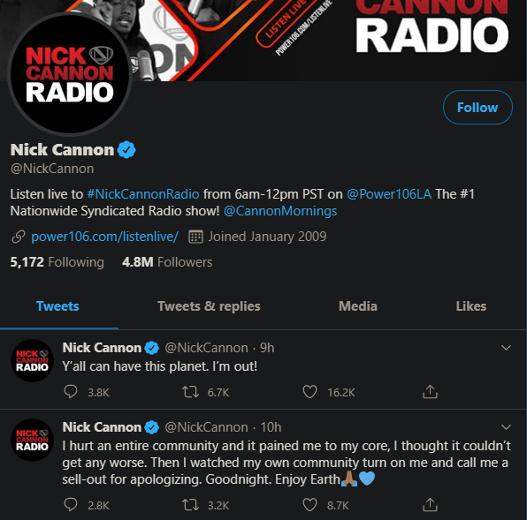The width and height of the screenshot is (527, 520).
Task: Like the "I hurt an entire community" tweet
Action: [x=309, y=505]
